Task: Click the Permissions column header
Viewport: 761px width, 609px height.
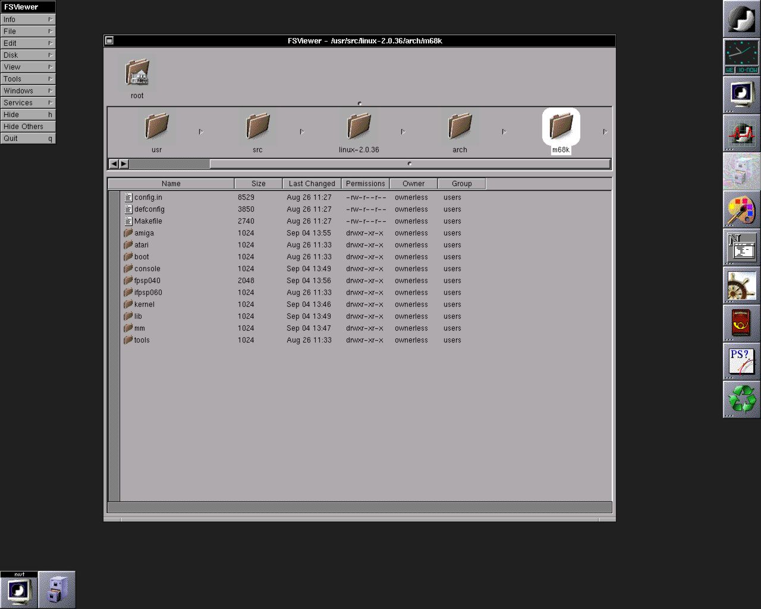Action: click(365, 184)
